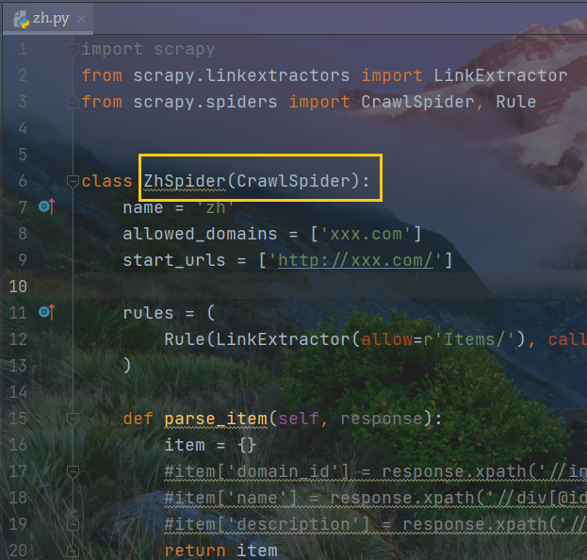Screen dimensions: 587x560
Task: Click the override gutter icon beside name line
Action: 46,206
